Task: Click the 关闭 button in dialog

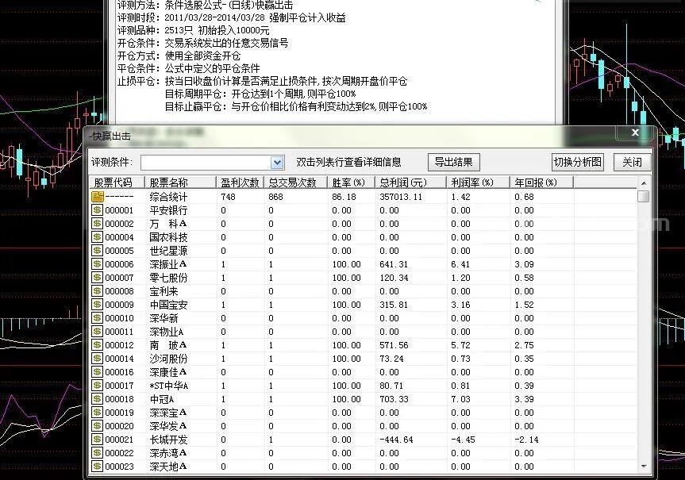Action: coord(632,163)
